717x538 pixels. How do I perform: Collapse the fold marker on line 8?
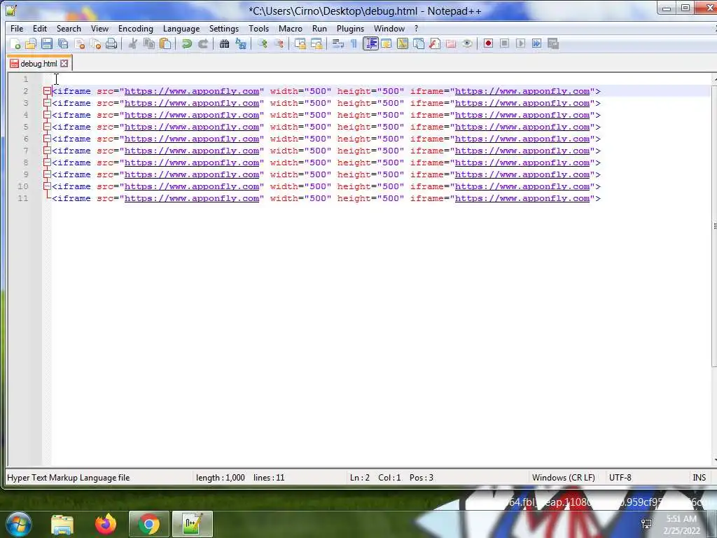tap(47, 163)
